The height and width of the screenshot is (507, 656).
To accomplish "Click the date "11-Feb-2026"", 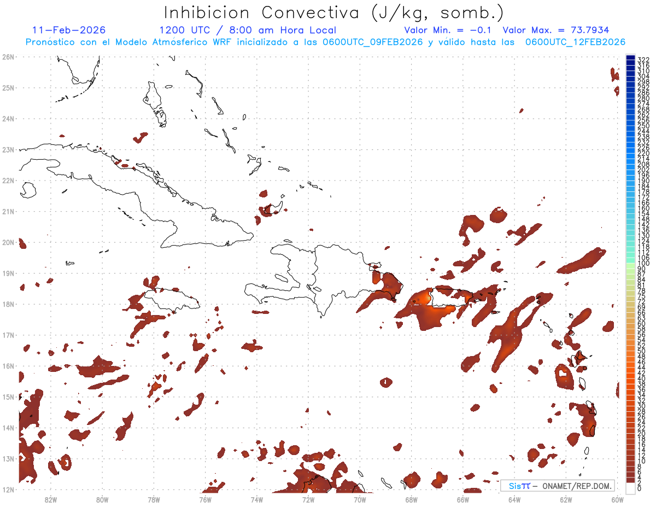I will (69, 30).
